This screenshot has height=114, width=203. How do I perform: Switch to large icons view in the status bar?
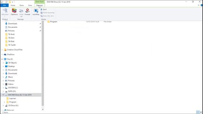coord(201,112)
